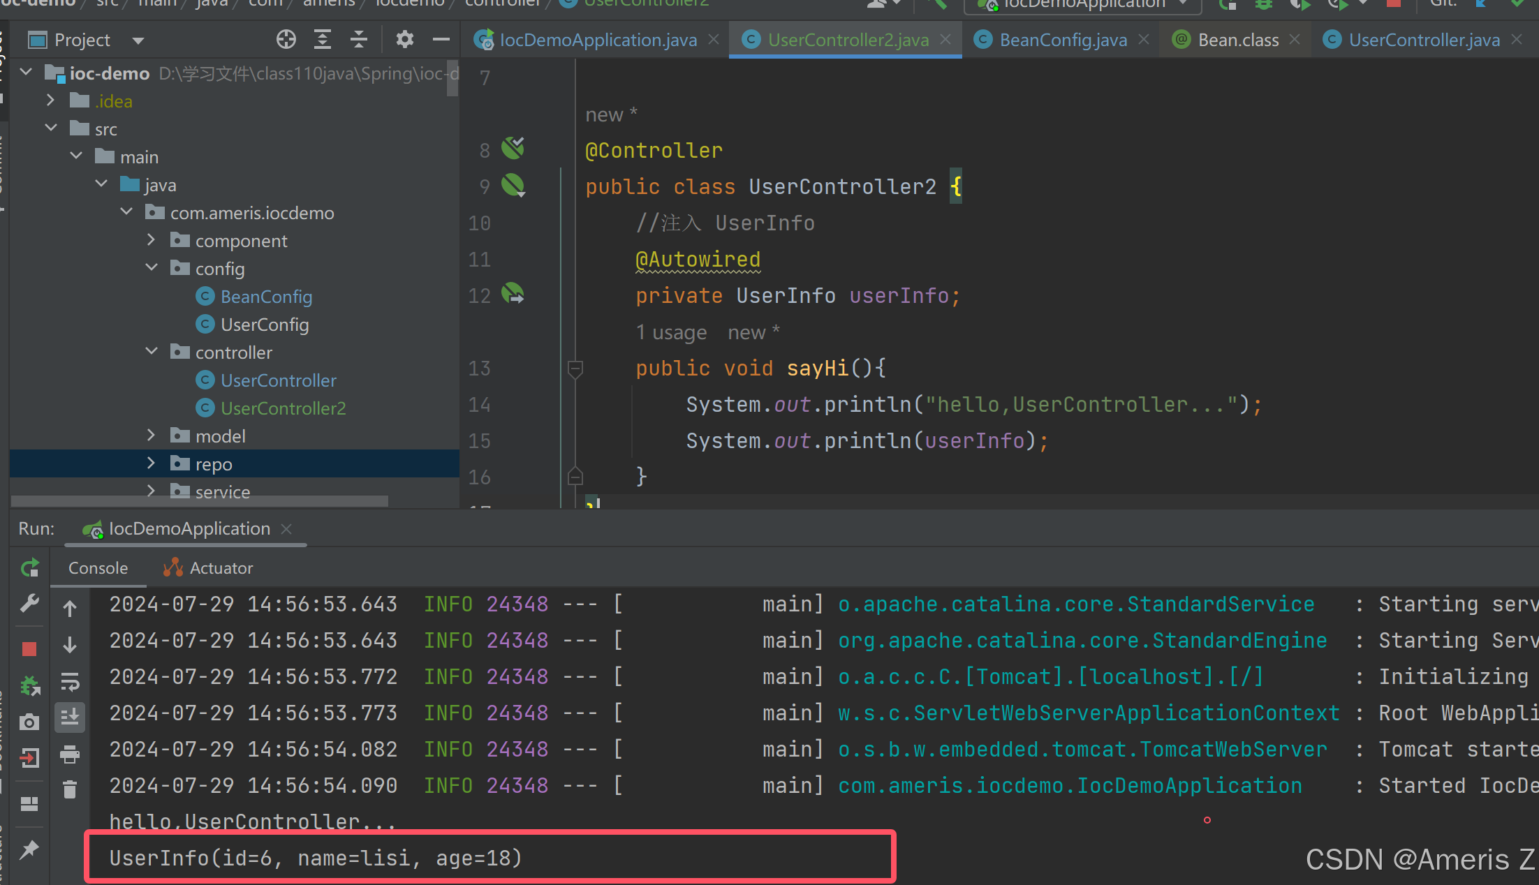Expand the repo package folder
Image resolution: width=1539 pixels, height=885 pixels.
click(x=152, y=463)
